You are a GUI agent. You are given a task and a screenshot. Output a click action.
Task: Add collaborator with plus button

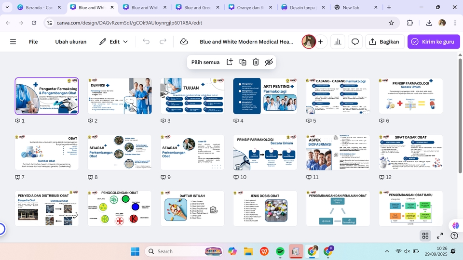(x=320, y=41)
